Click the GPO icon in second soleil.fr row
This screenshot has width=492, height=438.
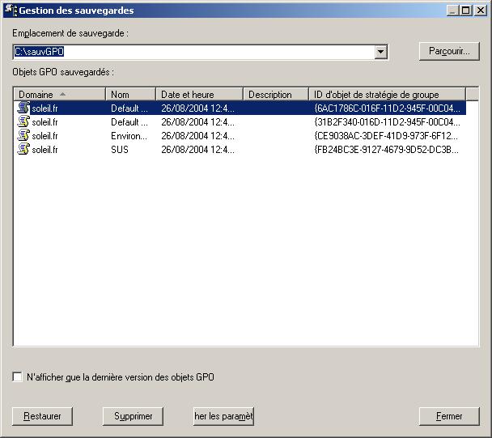pos(23,121)
